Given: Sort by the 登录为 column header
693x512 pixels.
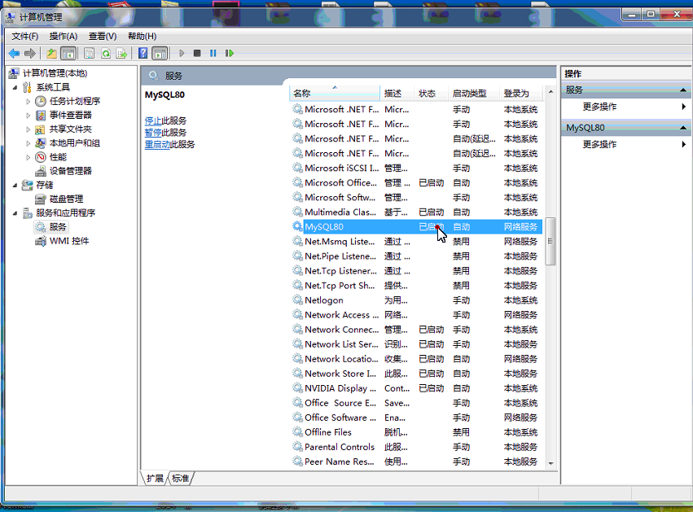Looking at the screenshot, I should [520, 94].
